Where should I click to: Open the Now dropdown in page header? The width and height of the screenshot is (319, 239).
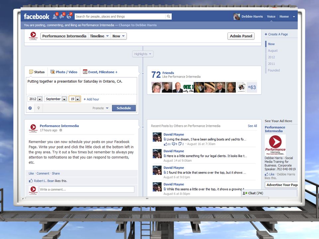point(119,36)
